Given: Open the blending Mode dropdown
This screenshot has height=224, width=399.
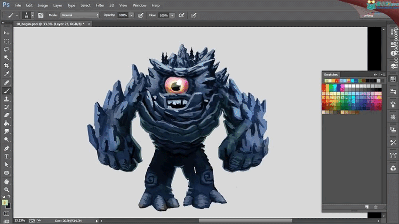Looking at the screenshot, I should (80, 15).
